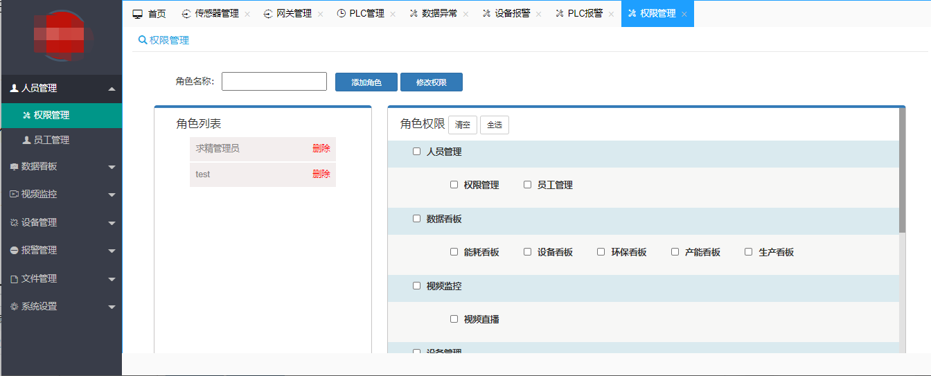Click the search icon beside 权限管理 heading
Image resolution: width=931 pixels, height=376 pixels.
pyautogui.click(x=143, y=40)
